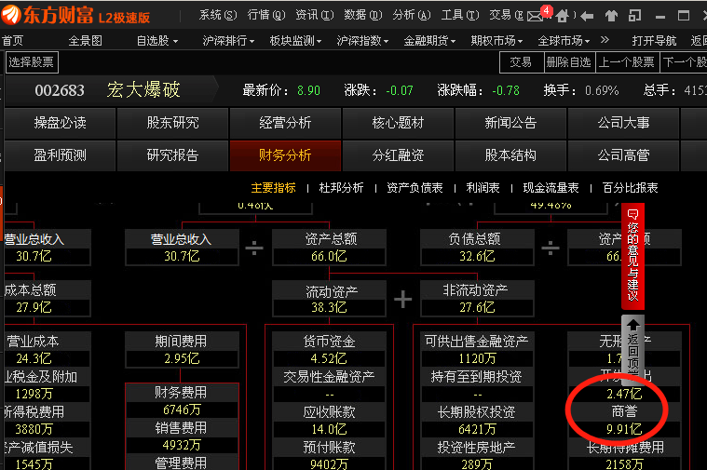Click 非流动资产 27.6亿 box
The width and height of the screenshot is (707, 470).
(x=478, y=299)
